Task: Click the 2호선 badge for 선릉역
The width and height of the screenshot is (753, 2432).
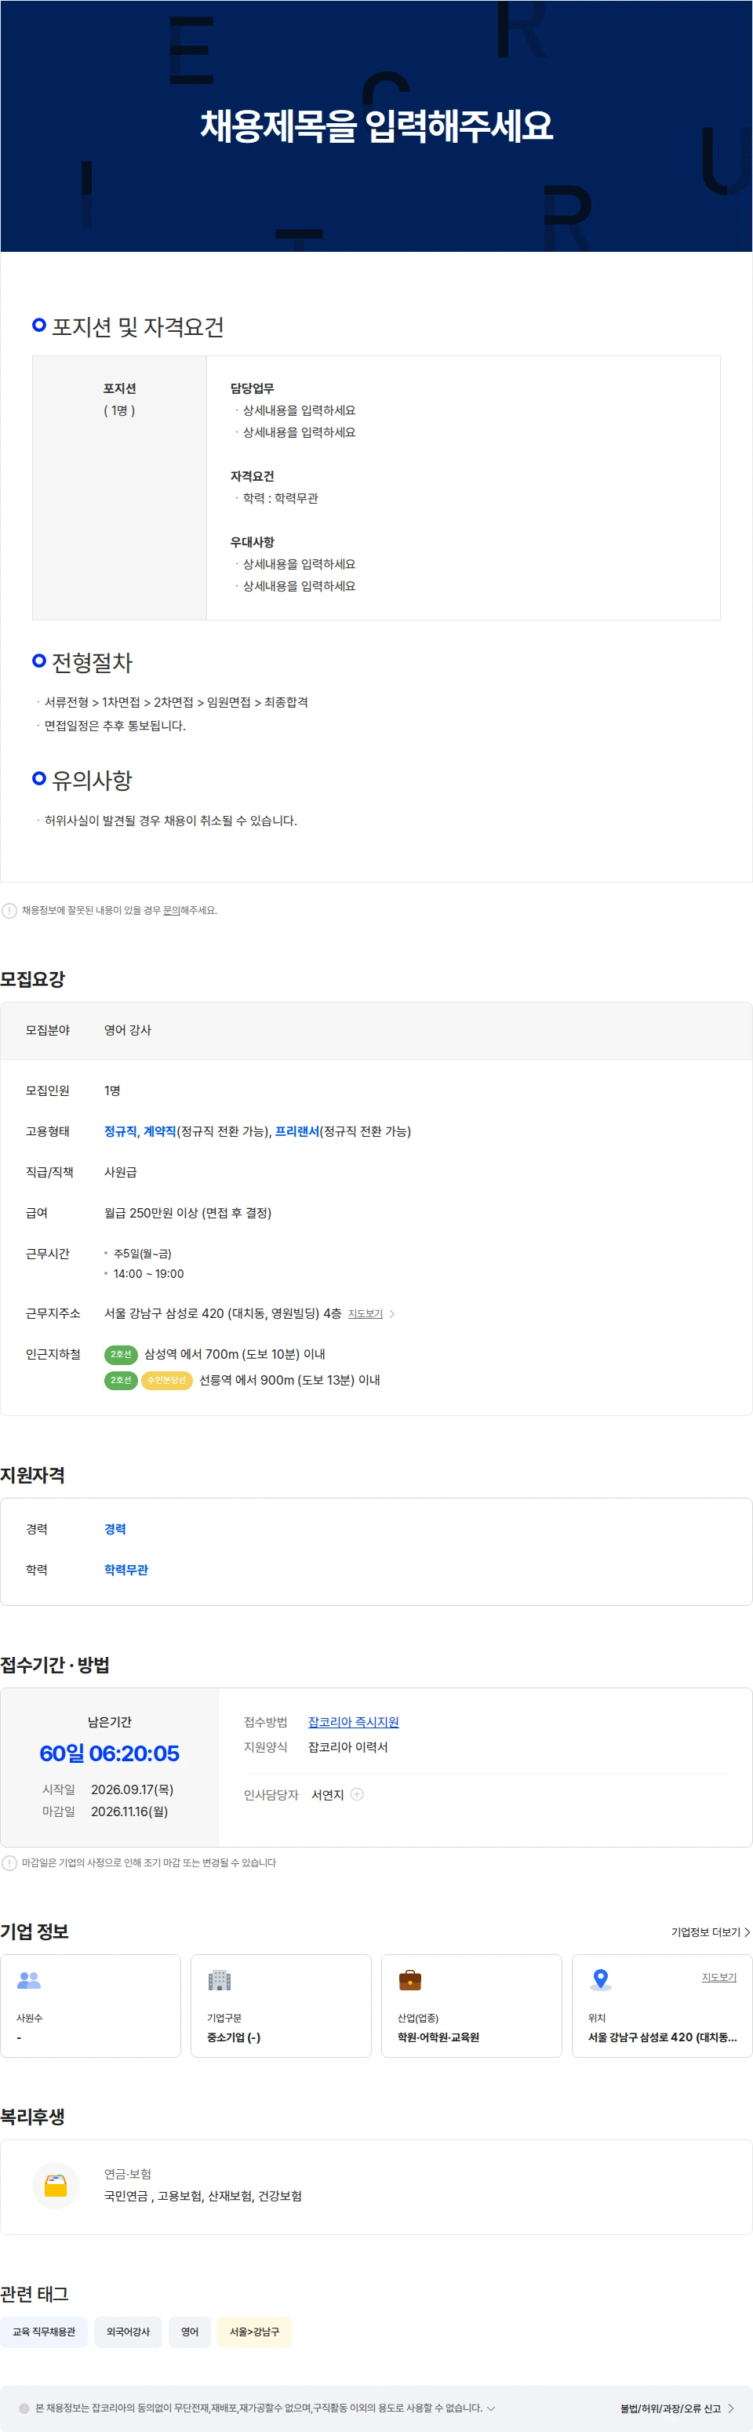Action: click(121, 1380)
